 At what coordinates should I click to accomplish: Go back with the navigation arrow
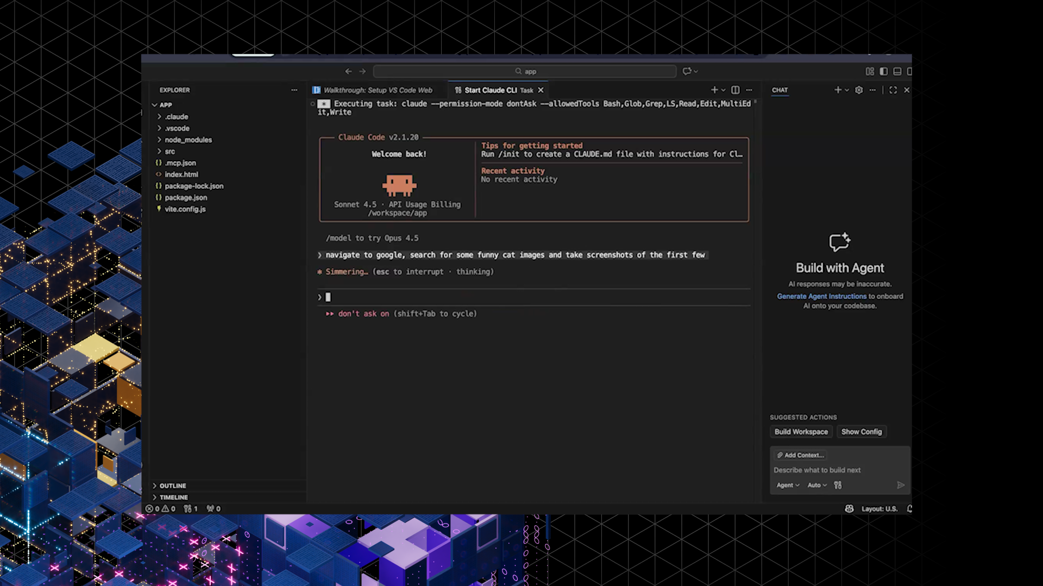348,71
